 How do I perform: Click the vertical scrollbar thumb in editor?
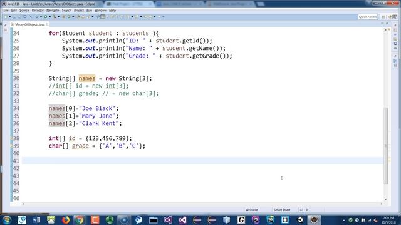386,146
